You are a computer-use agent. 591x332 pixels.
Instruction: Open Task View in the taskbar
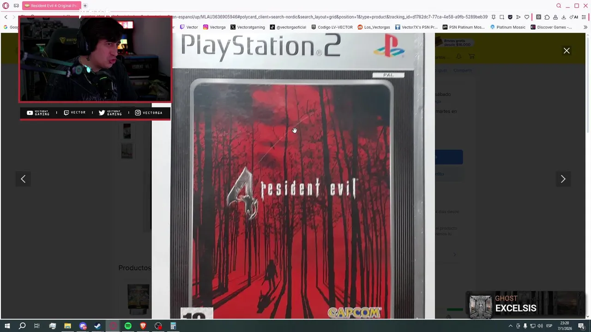37,326
